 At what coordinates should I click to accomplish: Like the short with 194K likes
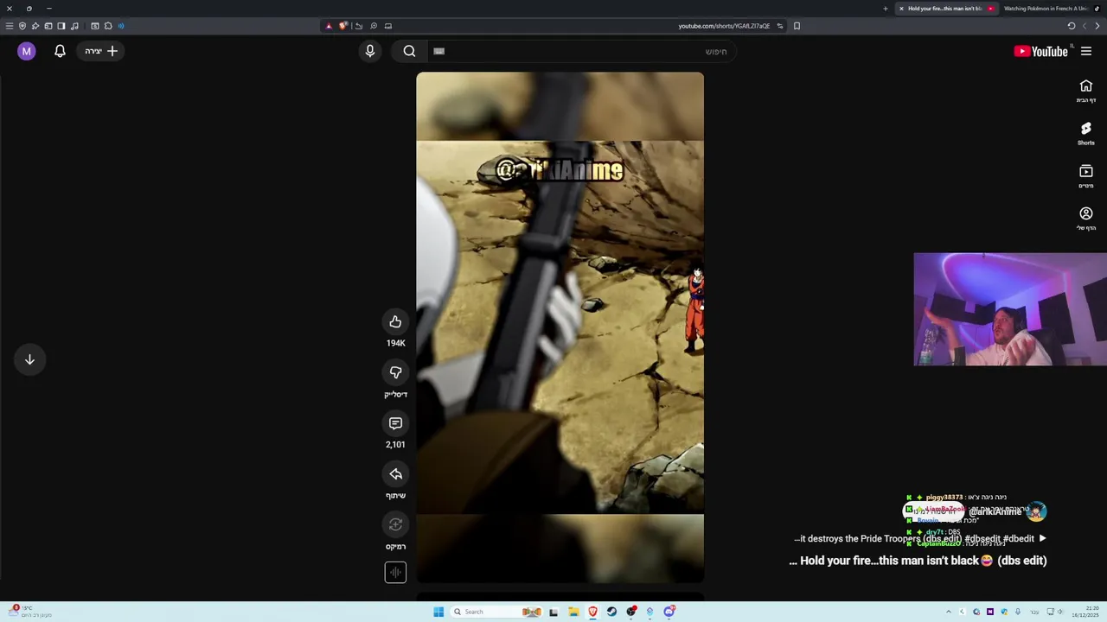pyautogui.click(x=395, y=321)
